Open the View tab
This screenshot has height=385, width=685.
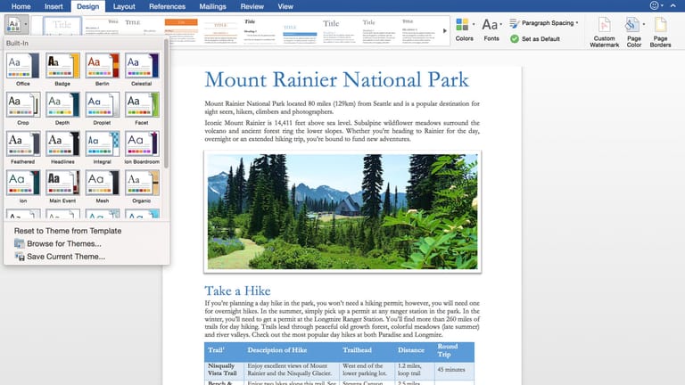click(x=285, y=6)
